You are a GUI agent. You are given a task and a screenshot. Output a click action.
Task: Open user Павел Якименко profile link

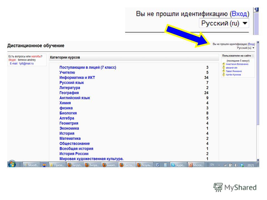click(234, 71)
